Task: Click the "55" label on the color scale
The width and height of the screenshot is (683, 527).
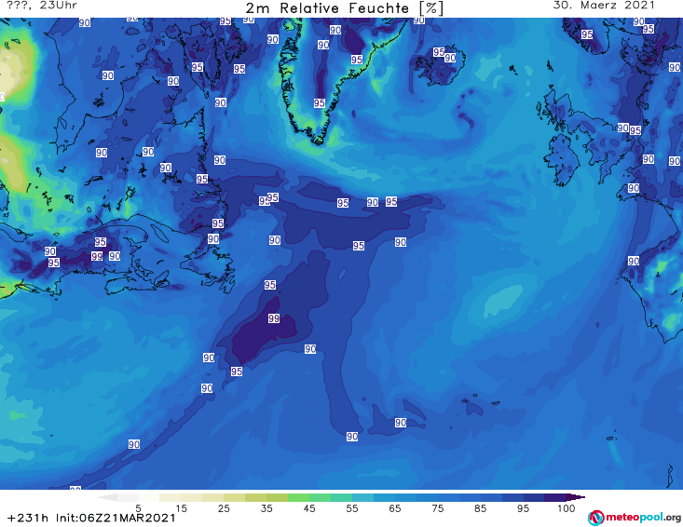Action: point(352,508)
